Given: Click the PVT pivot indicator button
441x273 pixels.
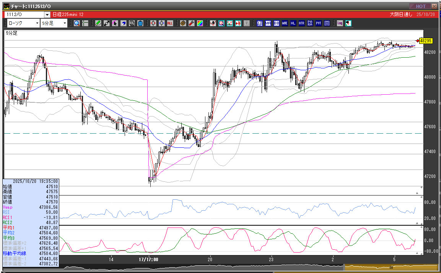Looking at the screenshot, I should coord(319,23).
